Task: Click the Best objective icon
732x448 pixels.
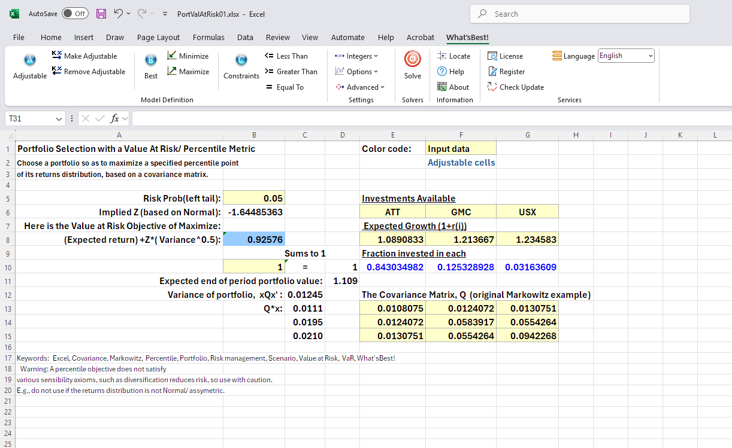Action: (151, 61)
